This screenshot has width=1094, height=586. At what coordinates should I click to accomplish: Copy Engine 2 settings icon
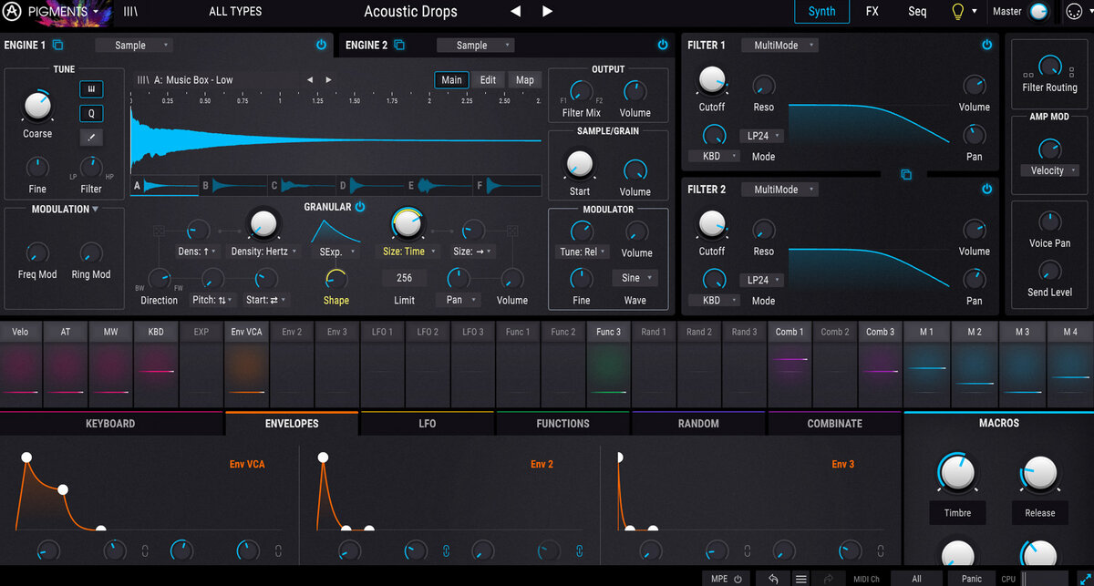tap(399, 45)
